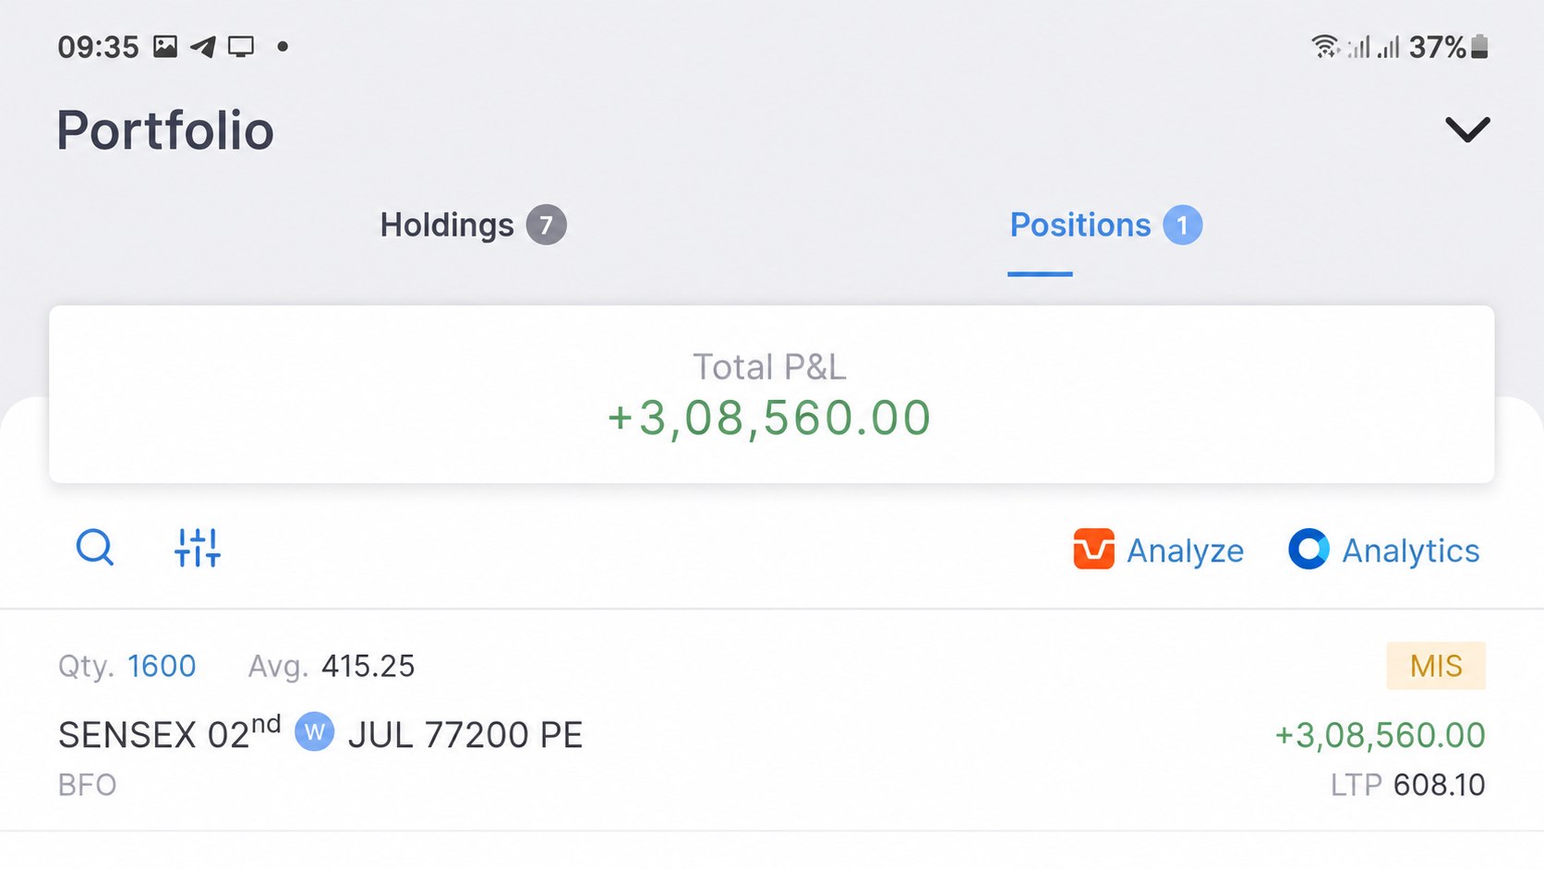Tap the Holdings count badge 7
Image resolution: width=1544 pixels, height=869 pixels.
[547, 224]
